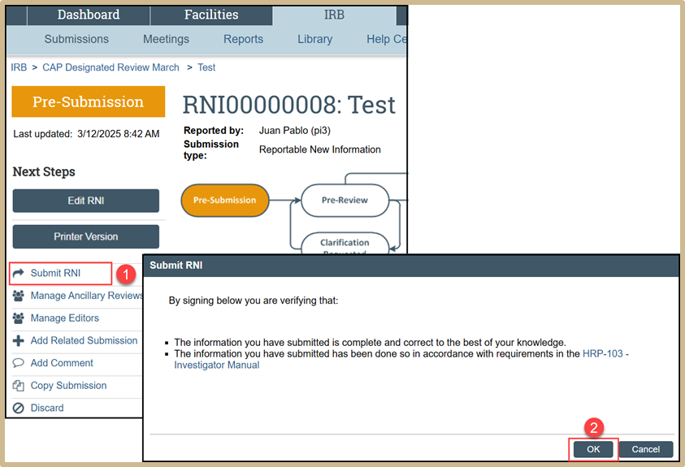Open the Library menu item
The height and width of the screenshot is (467, 685).
click(314, 39)
